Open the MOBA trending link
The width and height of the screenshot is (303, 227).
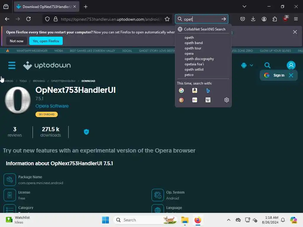pos(59,51)
